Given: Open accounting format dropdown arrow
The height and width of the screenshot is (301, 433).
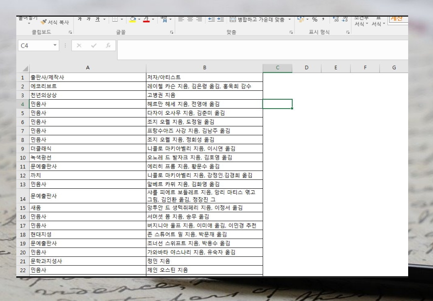Looking at the screenshot, I should point(308,19).
